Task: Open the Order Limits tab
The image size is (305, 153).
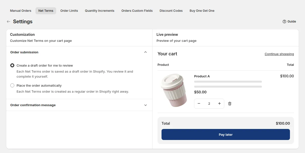Action: (x=69, y=11)
